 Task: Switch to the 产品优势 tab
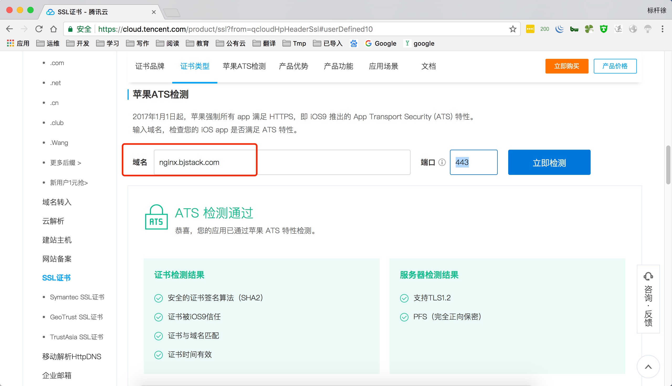tap(293, 66)
